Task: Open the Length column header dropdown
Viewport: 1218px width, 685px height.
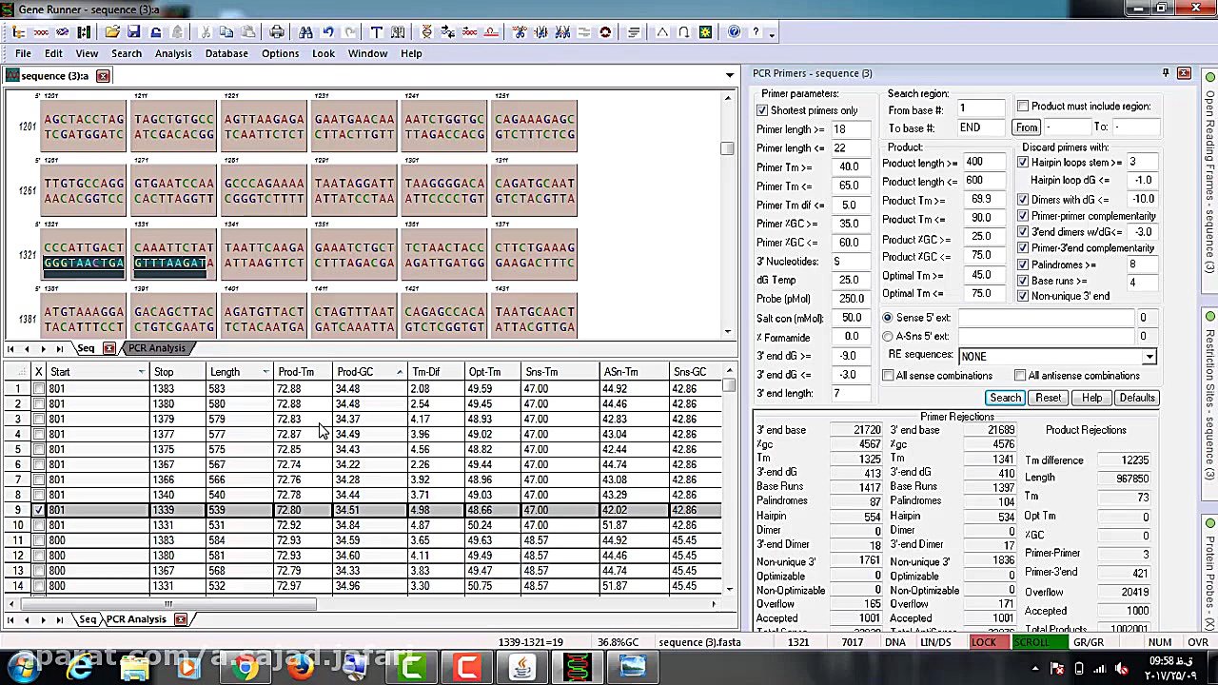Action: pos(265,372)
